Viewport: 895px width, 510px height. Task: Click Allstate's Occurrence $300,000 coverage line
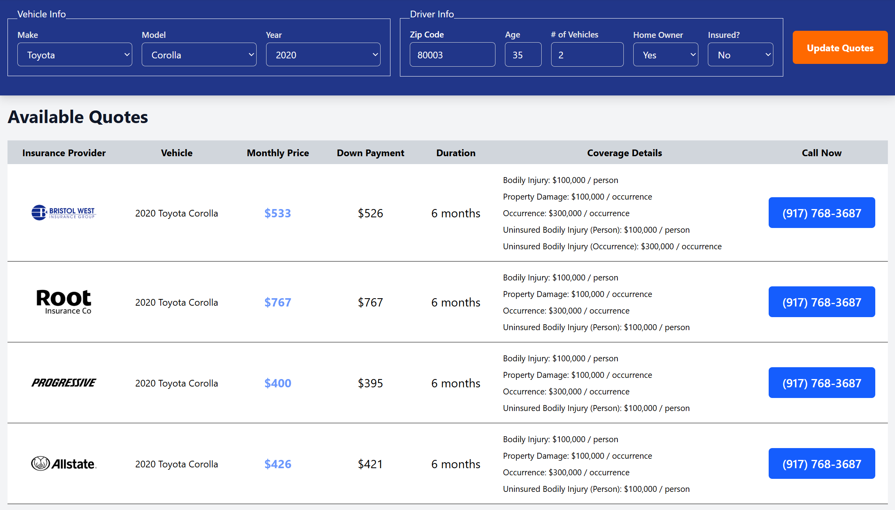[x=566, y=473]
